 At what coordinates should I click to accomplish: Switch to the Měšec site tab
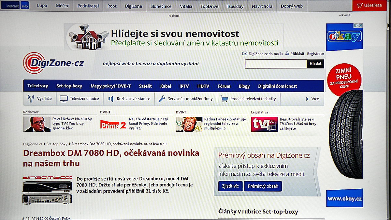62,6
